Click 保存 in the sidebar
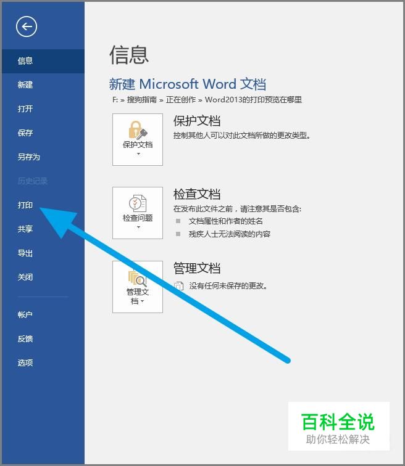Viewport: 405px width, 466px height. pyautogui.click(x=43, y=133)
